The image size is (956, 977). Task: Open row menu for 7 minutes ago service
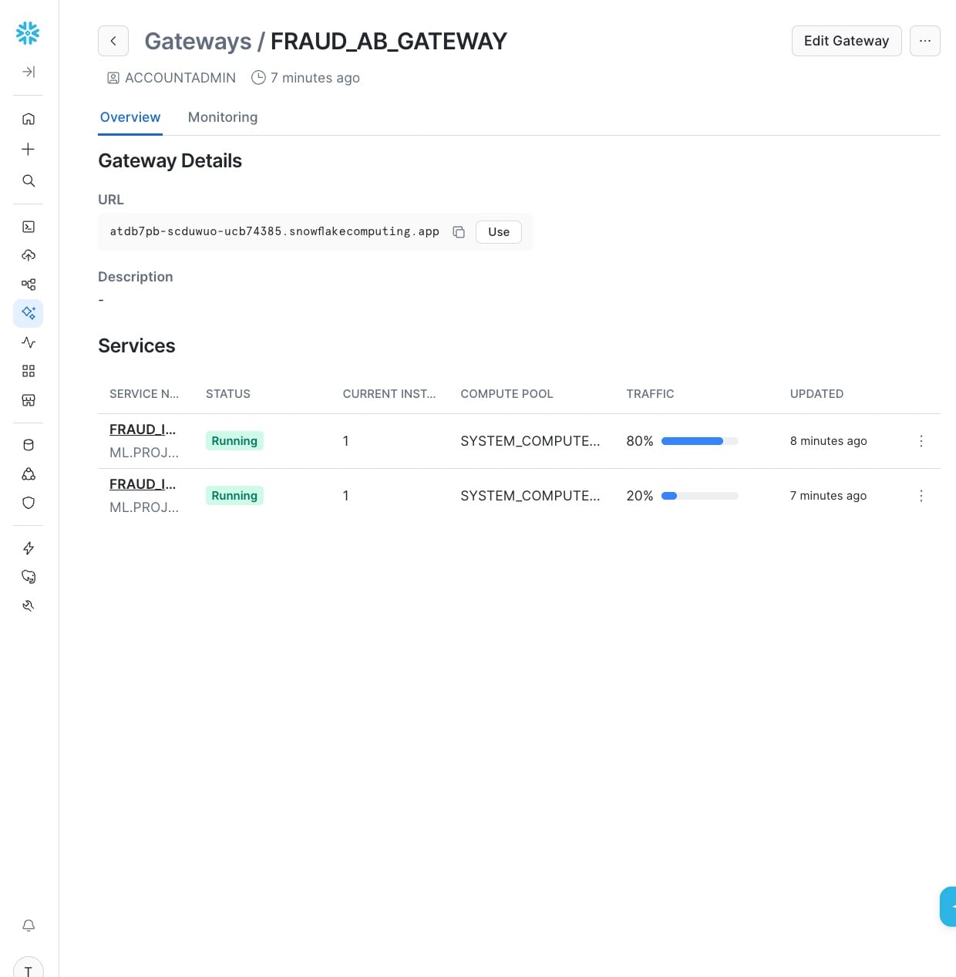point(921,496)
